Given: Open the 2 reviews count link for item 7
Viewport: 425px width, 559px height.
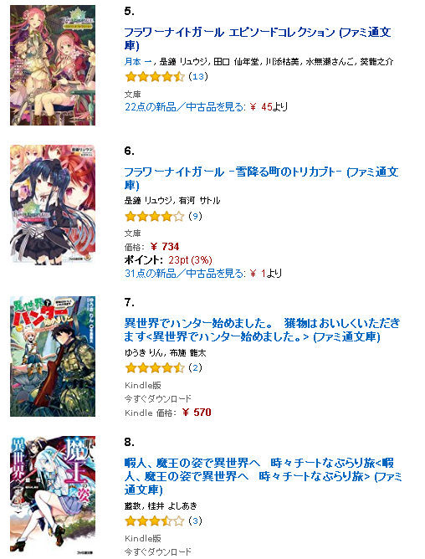Looking at the screenshot, I should coord(195,367).
